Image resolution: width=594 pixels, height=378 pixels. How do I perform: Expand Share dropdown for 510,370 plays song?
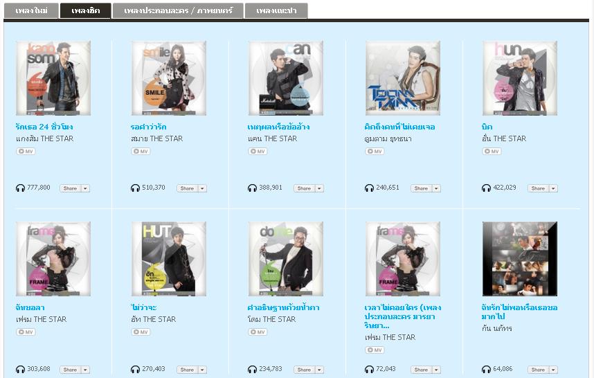(x=202, y=188)
